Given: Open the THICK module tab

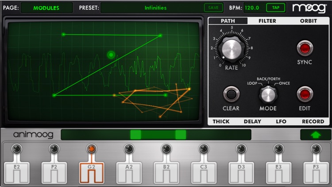Looking at the screenshot, I should tap(221, 121).
